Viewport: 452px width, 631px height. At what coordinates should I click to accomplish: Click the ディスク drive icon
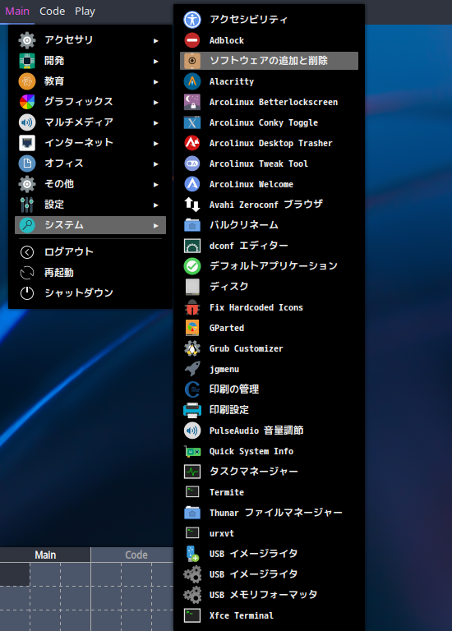[192, 287]
